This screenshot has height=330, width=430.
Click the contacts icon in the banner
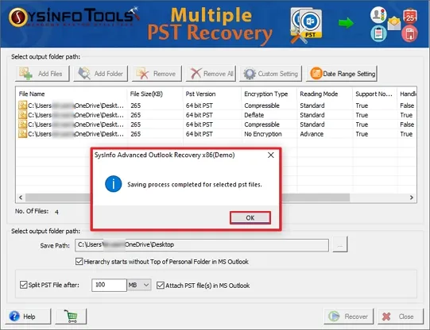coord(378,15)
